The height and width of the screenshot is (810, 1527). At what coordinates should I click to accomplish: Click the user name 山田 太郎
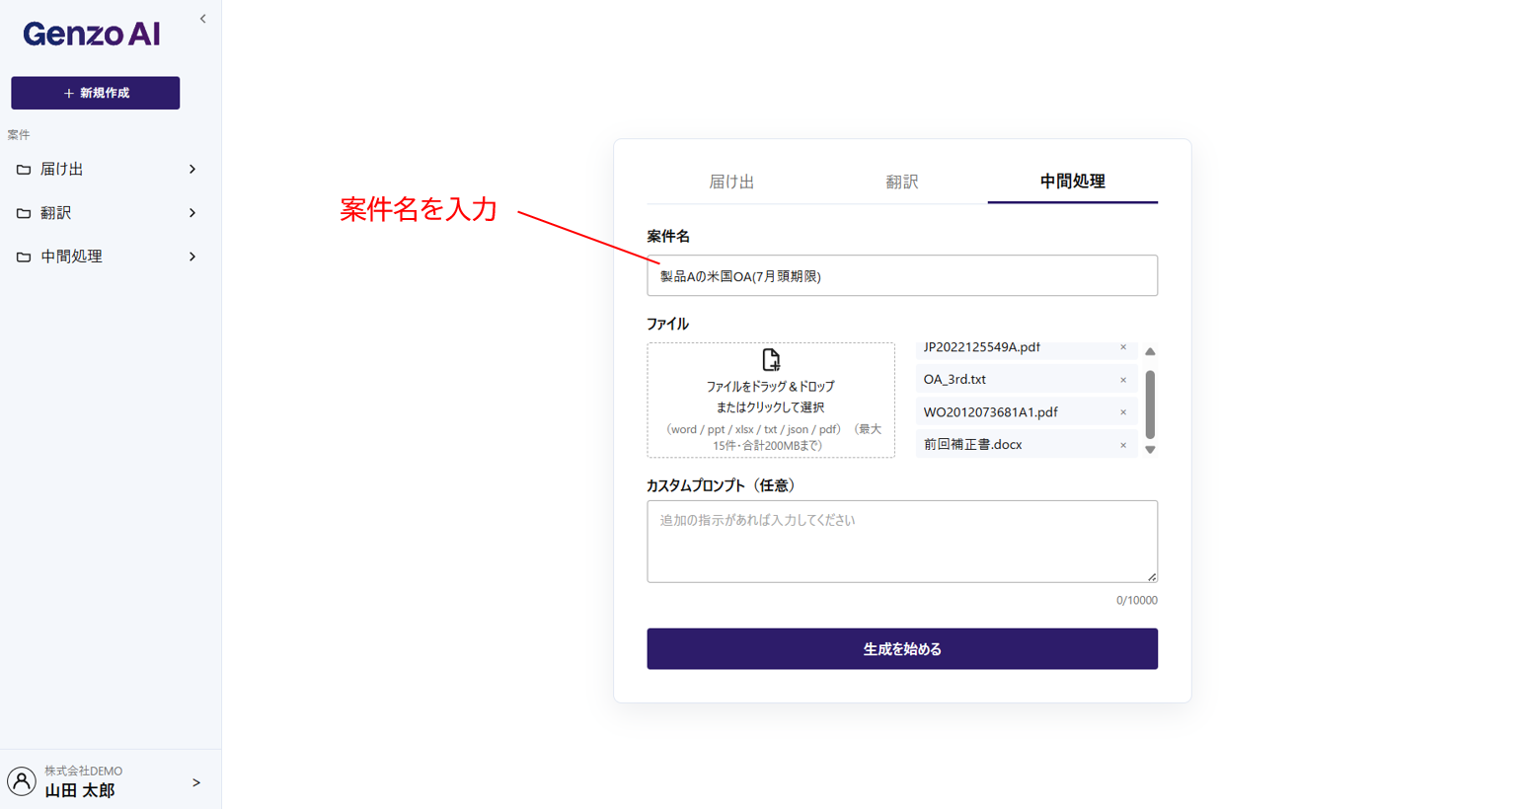tap(80, 791)
